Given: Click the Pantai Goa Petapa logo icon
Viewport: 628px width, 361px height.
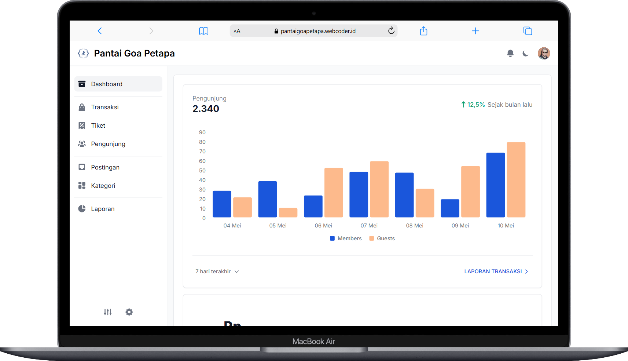Looking at the screenshot, I should click(x=83, y=53).
